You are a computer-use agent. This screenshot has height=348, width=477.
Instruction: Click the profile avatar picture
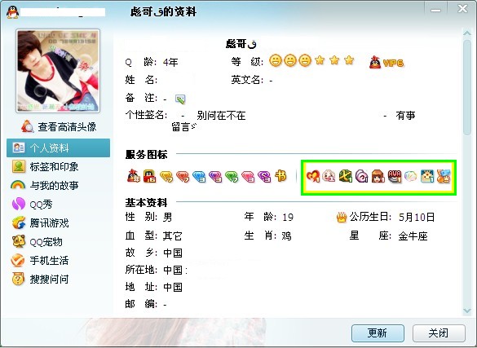(58, 71)
